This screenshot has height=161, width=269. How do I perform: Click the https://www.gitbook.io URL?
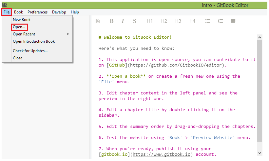pos(162,154)
